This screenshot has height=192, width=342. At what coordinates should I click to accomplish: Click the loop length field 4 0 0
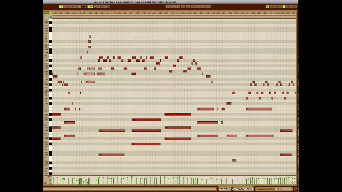203,7
